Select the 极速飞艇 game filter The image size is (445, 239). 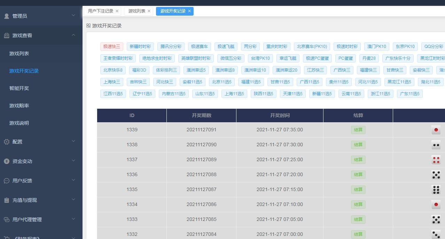pos(225,46)
